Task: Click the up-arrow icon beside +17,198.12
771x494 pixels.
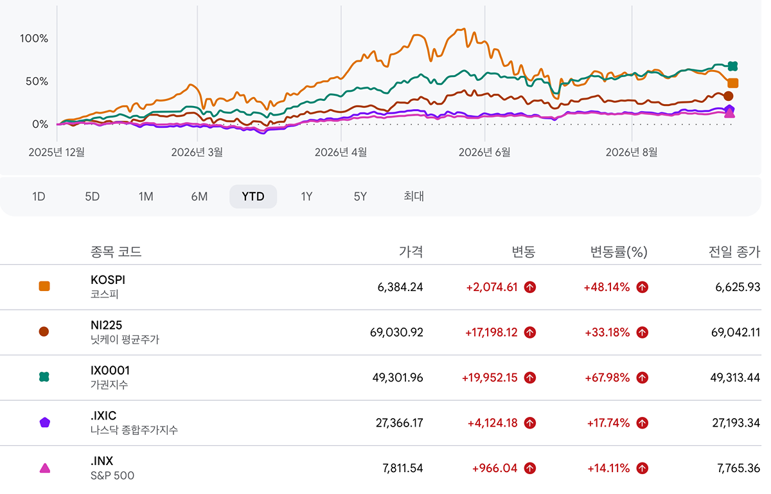Action: (x=529, y=332)
